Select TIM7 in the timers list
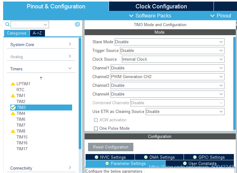Viewport: 237px width, 173px height. point(21,125)
